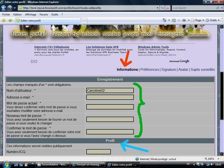Click the red Stop loading icon
Viewport: 224px width, 168px height.
coord(168,8)
